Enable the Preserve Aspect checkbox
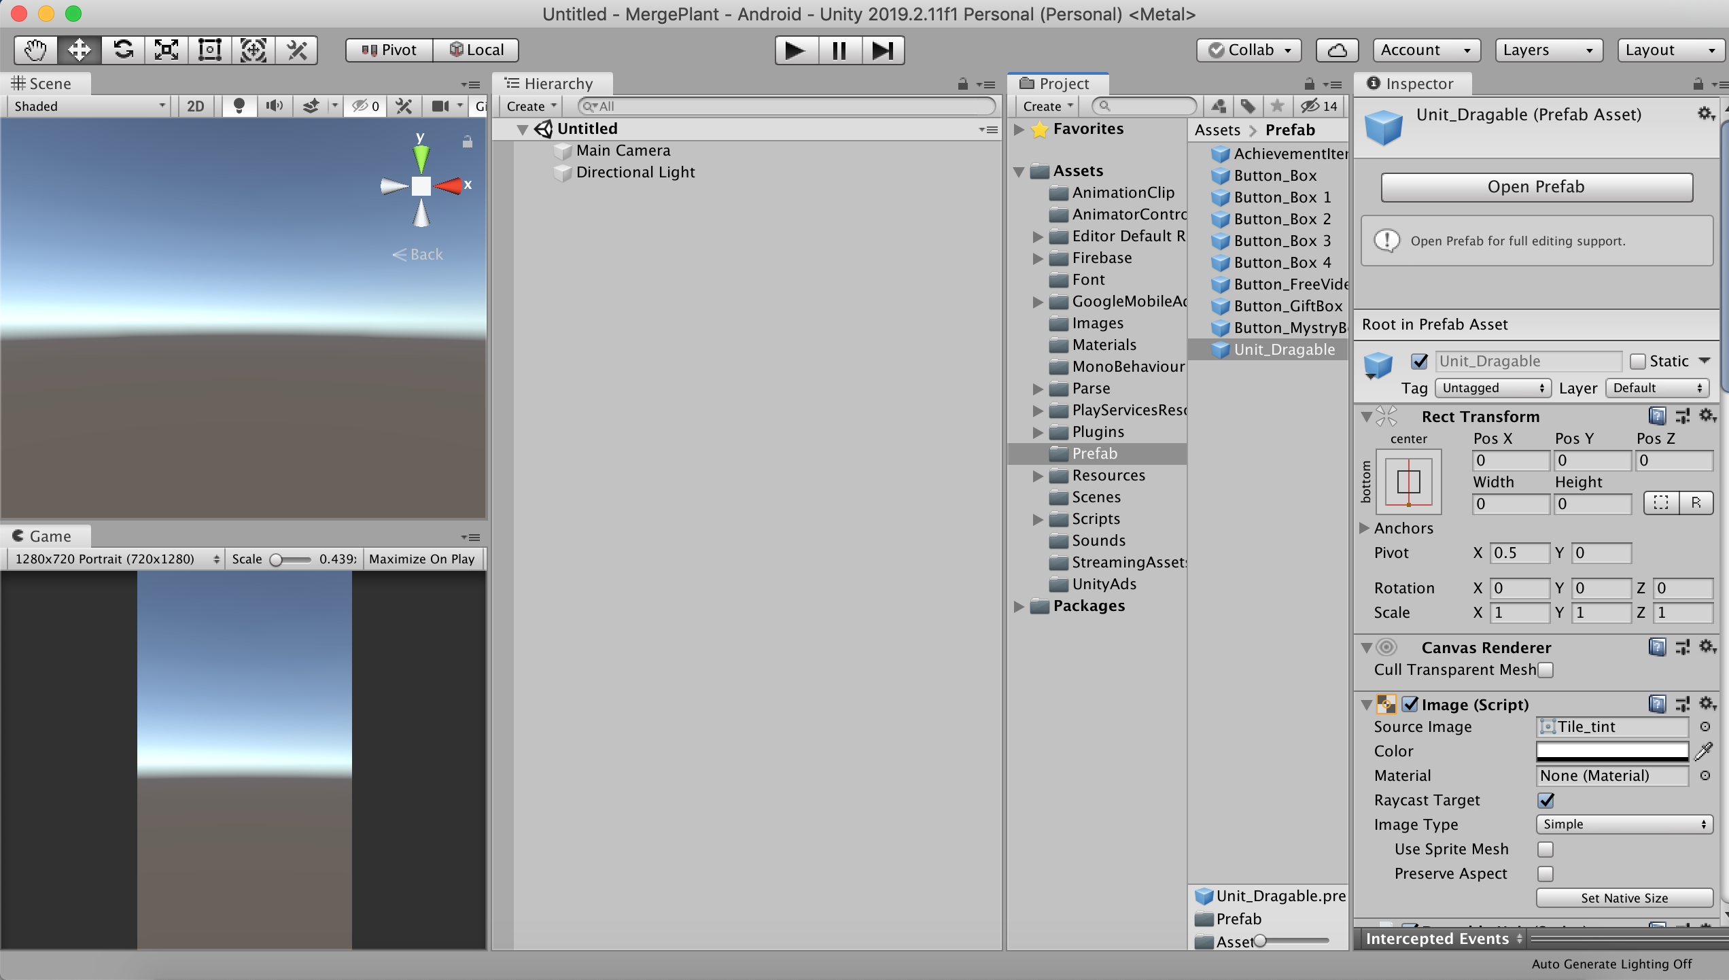The image size is (1729, 980). [x=1545, y=873]
